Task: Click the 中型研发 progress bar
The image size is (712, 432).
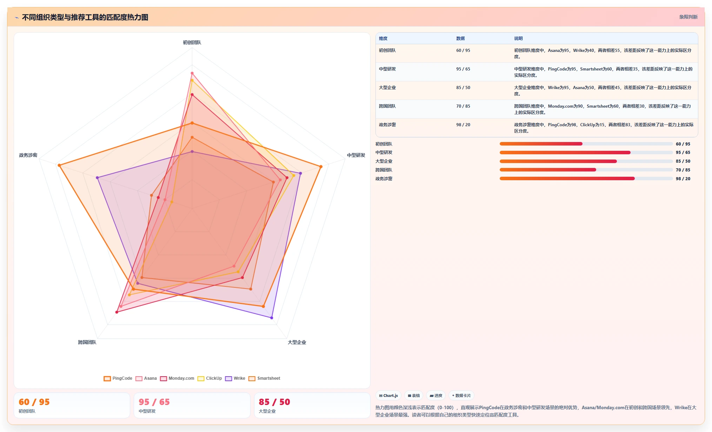Action: [586, 153]
